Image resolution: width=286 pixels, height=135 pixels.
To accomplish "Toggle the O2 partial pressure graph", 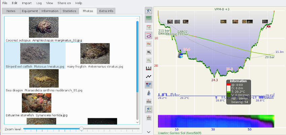I will 149,60.
